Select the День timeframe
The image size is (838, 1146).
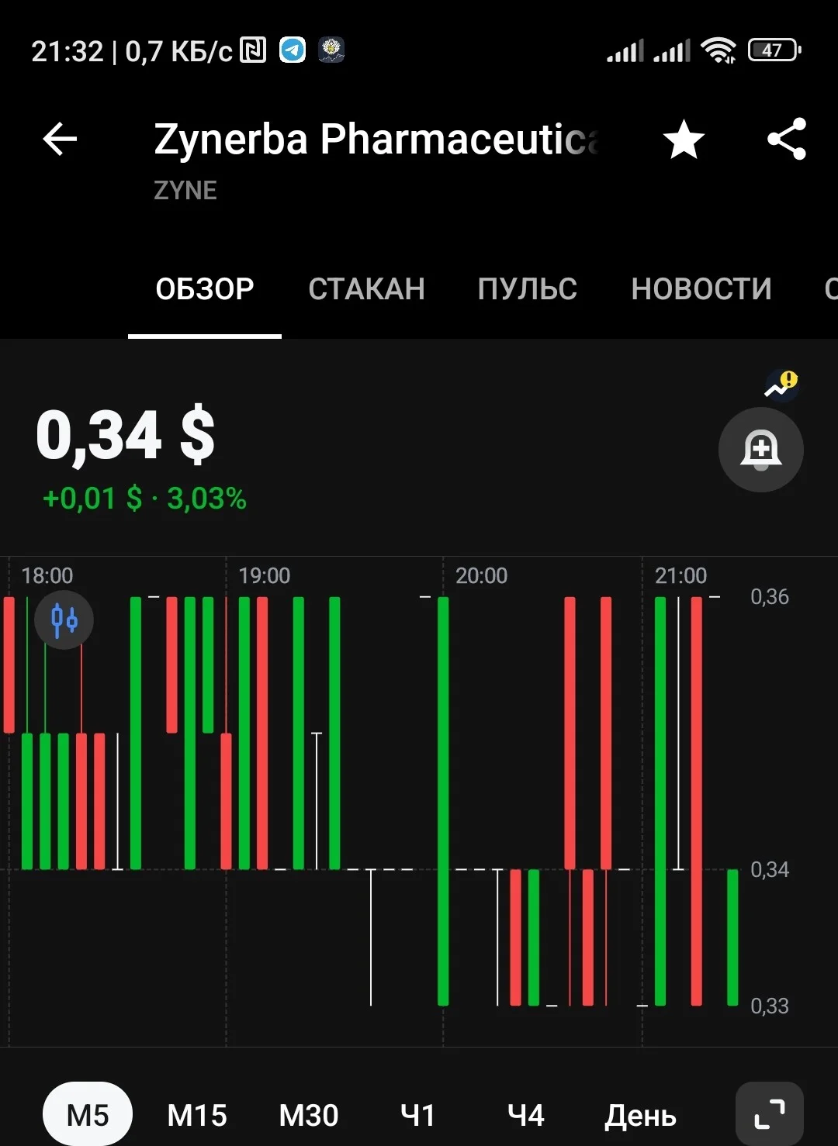coord(640,1116)
